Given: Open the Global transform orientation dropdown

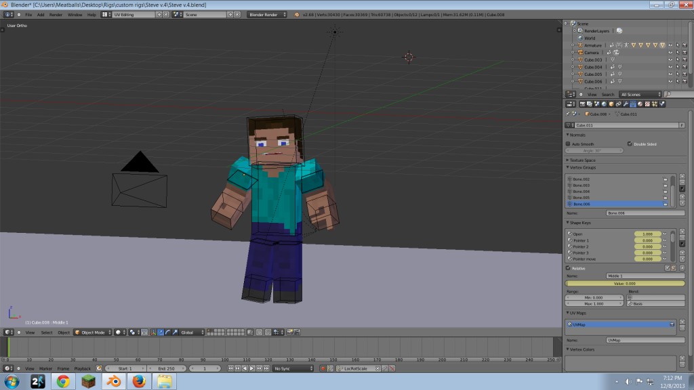Looking at the screenshot, I should (x=188, y=332).
